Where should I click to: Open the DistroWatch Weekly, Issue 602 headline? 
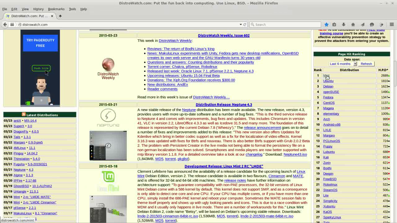point(224,35)
